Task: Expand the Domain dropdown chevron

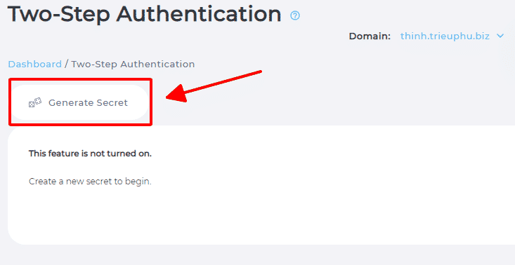Action: point(500,36)
